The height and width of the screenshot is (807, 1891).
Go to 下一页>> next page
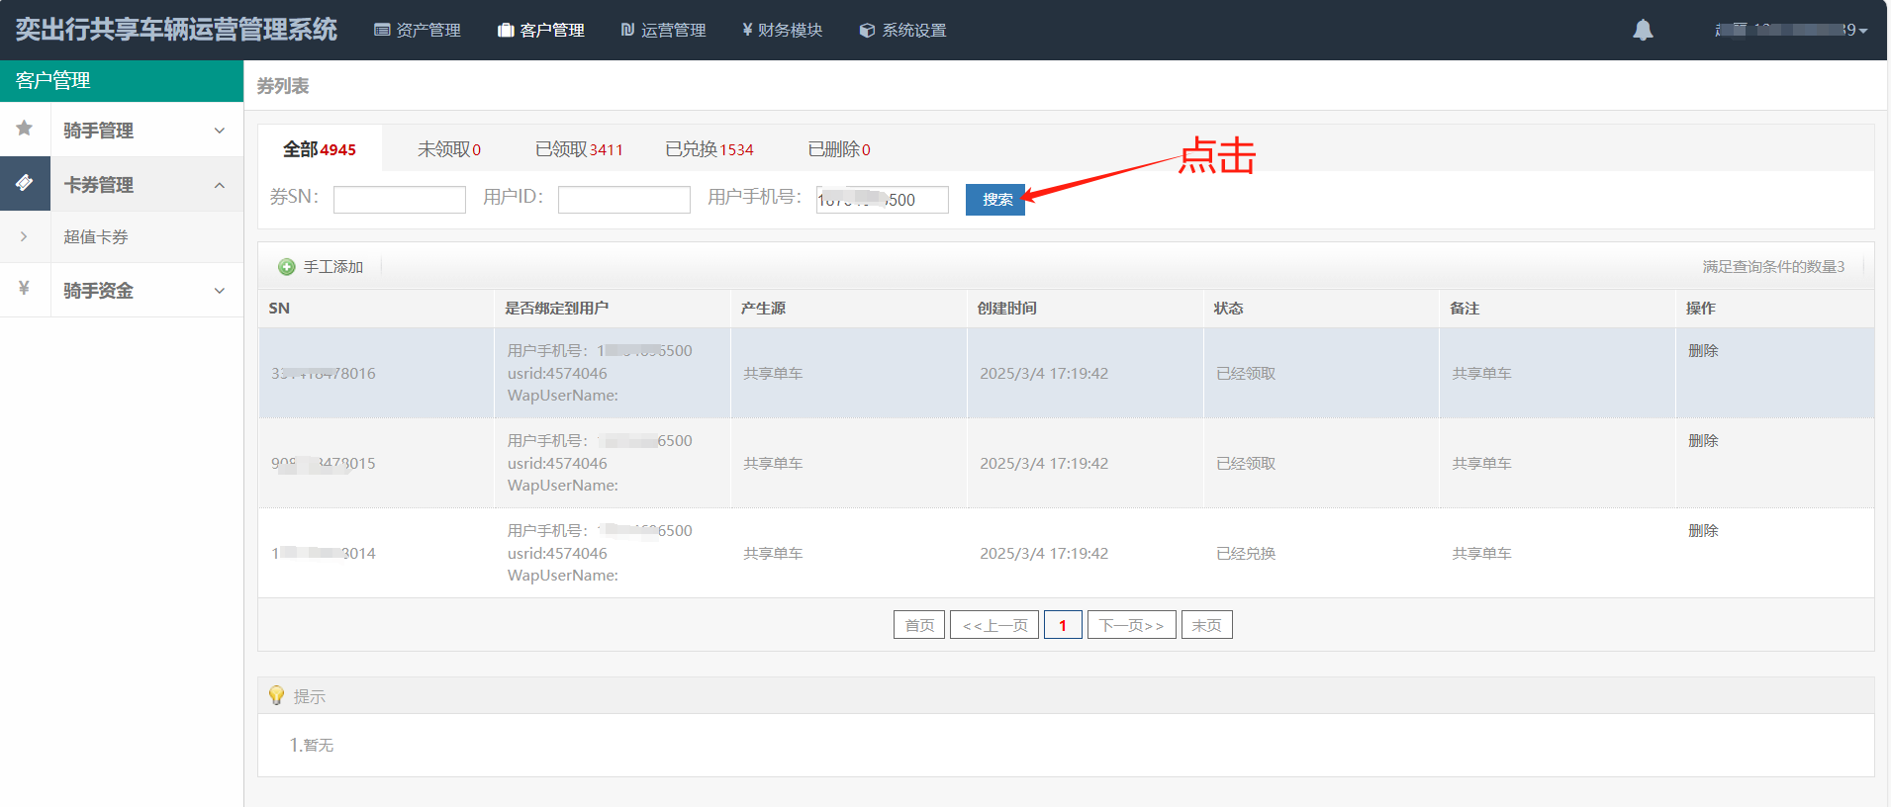pyautogui.click(x=1132, y=625)
